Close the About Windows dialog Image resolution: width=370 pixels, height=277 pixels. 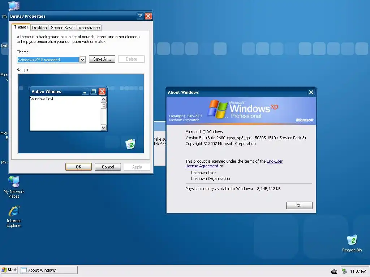click(311, 92)
